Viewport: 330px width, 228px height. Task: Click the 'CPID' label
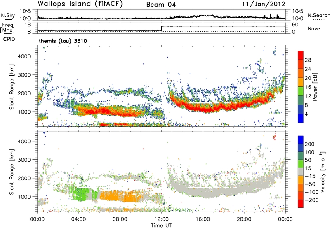tap(9, 39)
